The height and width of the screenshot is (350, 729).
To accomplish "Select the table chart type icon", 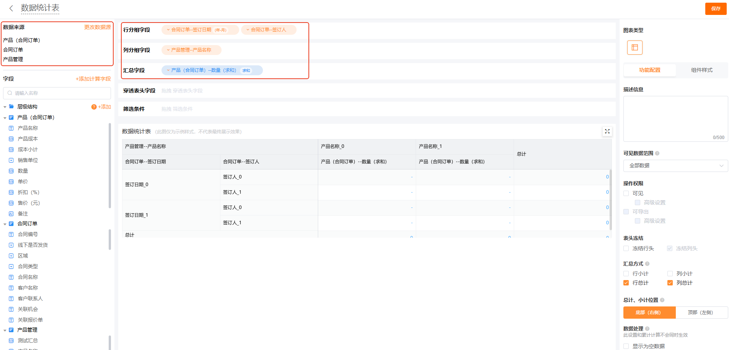I will 634,47.
